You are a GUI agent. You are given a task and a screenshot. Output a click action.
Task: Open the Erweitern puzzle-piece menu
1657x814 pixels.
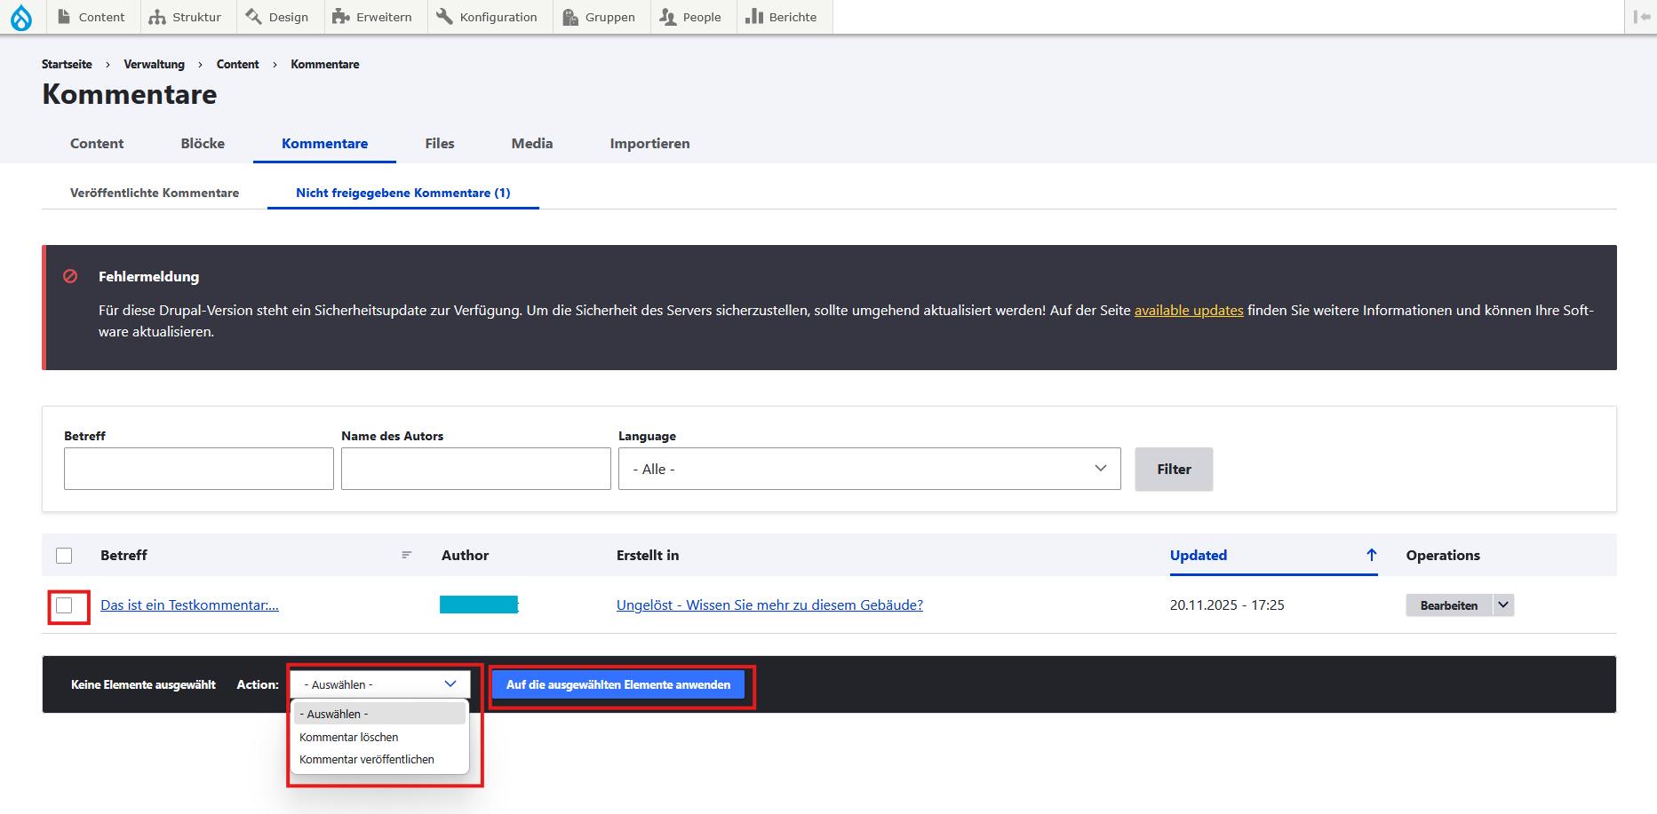[x=371, y=17]
